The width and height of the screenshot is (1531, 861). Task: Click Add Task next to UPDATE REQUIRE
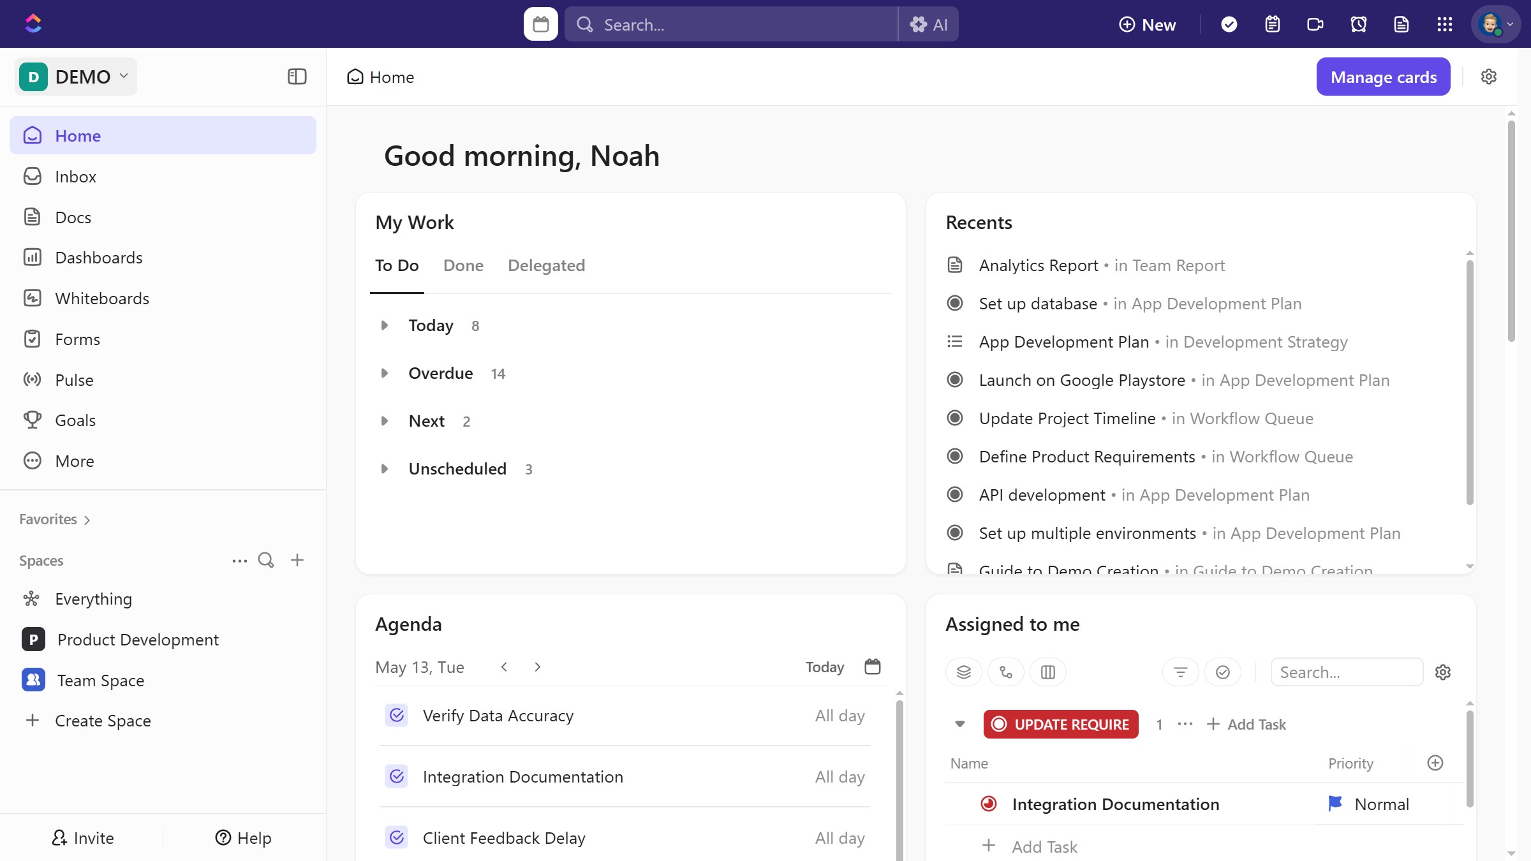(x=1246, y=724)
